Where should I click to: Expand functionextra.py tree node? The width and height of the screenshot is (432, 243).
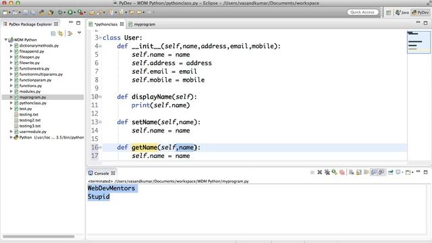tap(11, 68)
